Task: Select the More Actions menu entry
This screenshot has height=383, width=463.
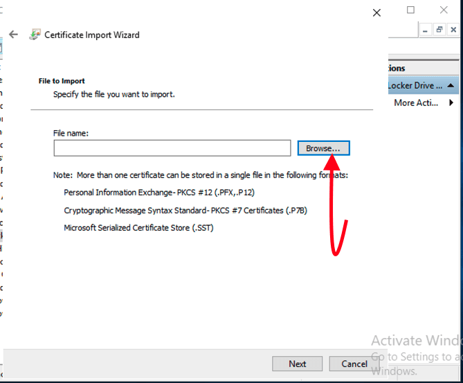Action: tap(414, 103)
